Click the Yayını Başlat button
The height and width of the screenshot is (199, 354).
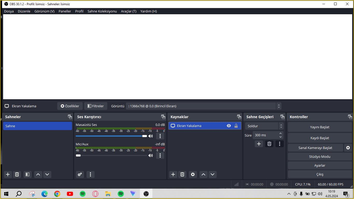pos(320,127)
